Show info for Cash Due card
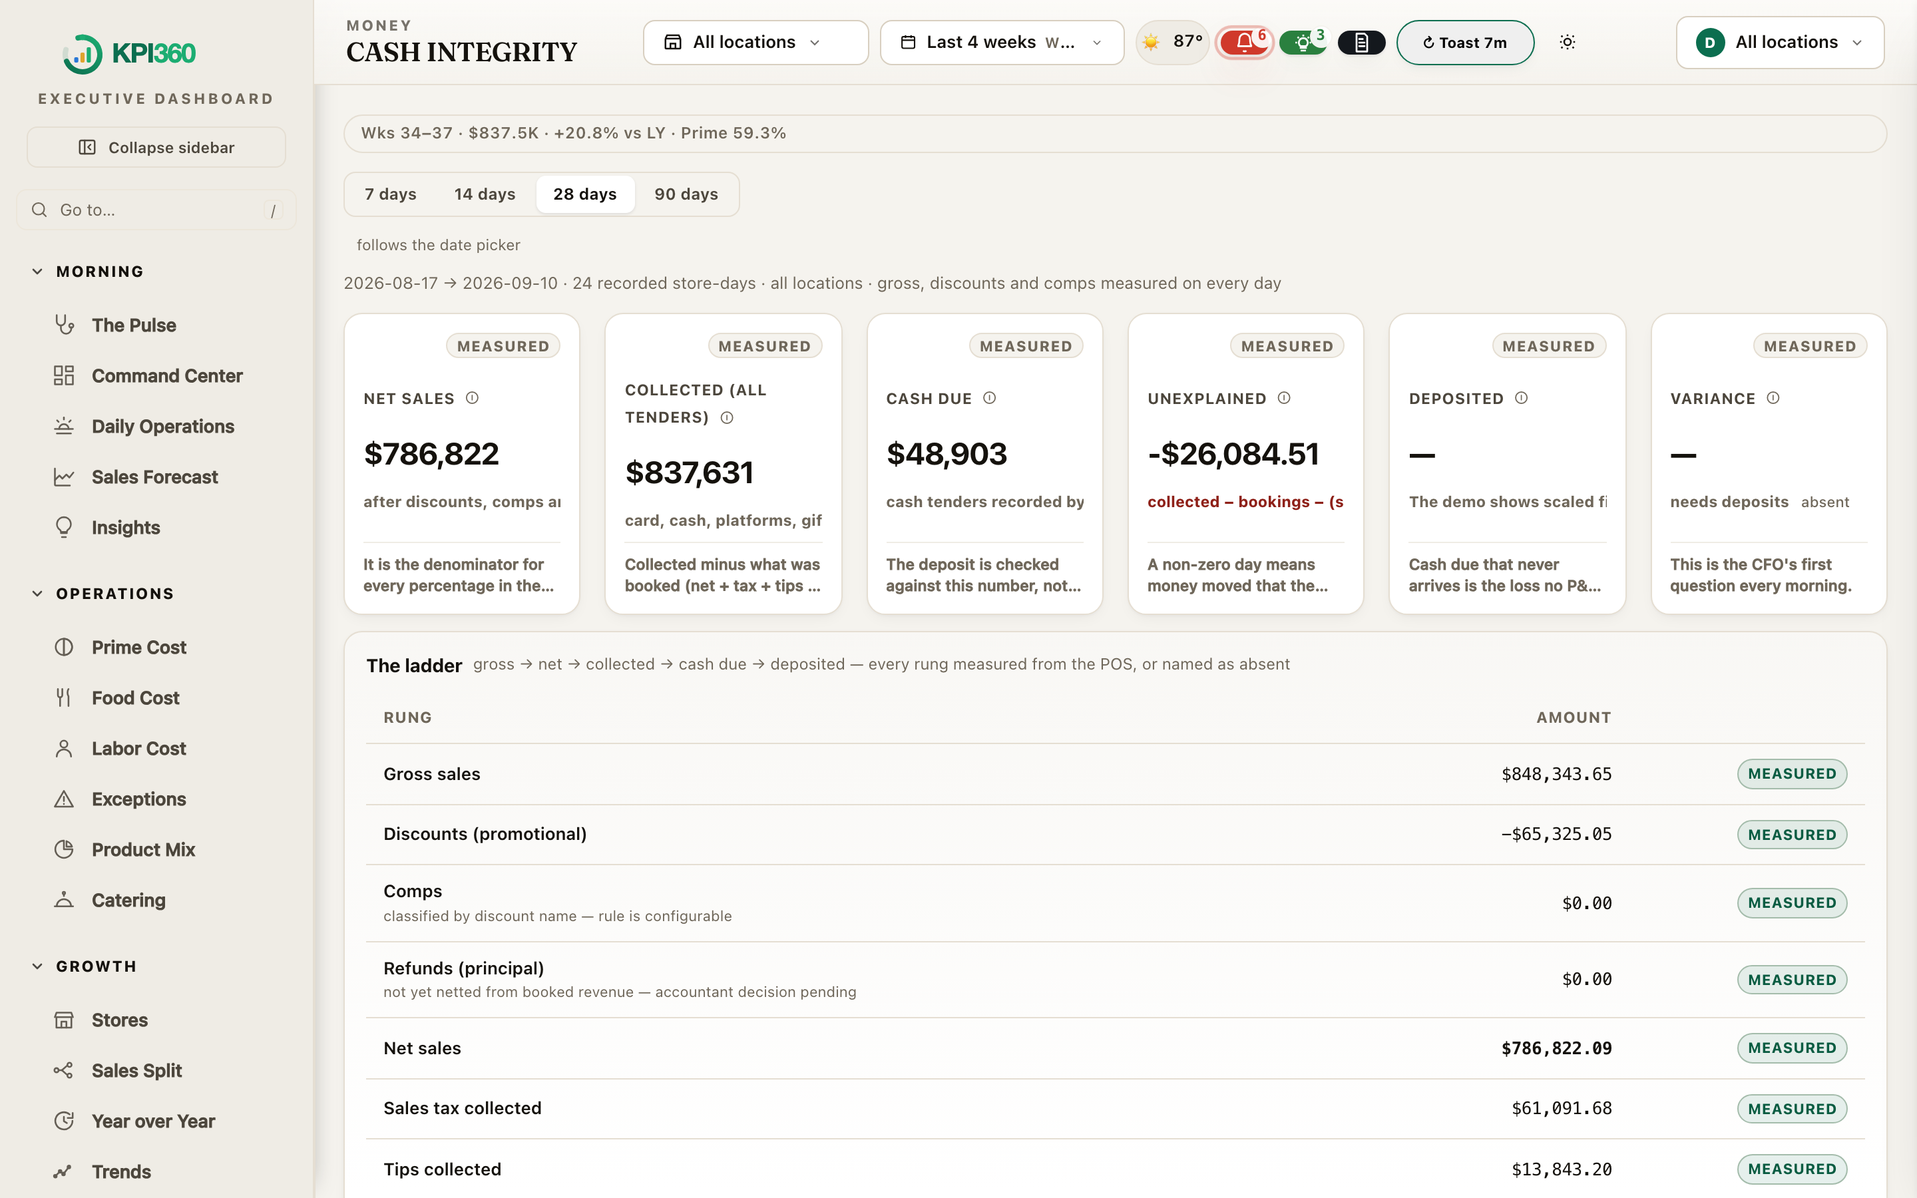The height and width of the screenshot is (1198, 1917). (989, 398)
